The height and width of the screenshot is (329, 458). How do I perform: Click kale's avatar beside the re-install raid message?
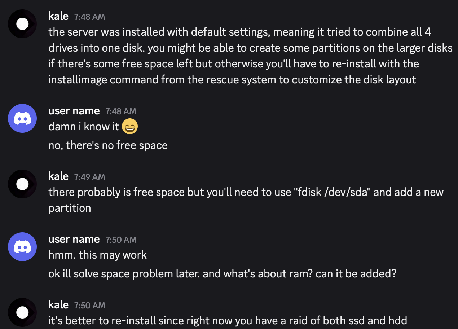click(22, 312)
